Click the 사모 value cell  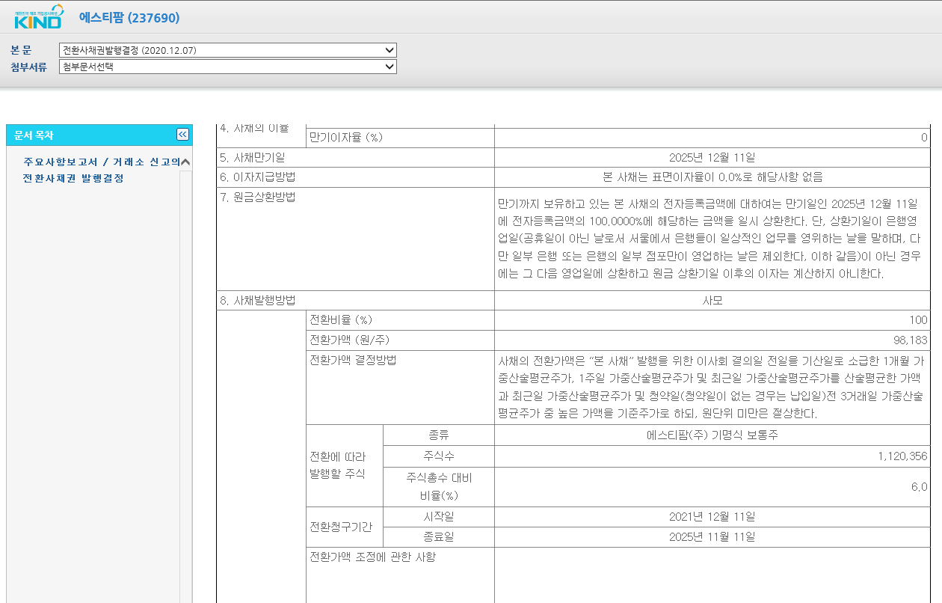point(712,301)
